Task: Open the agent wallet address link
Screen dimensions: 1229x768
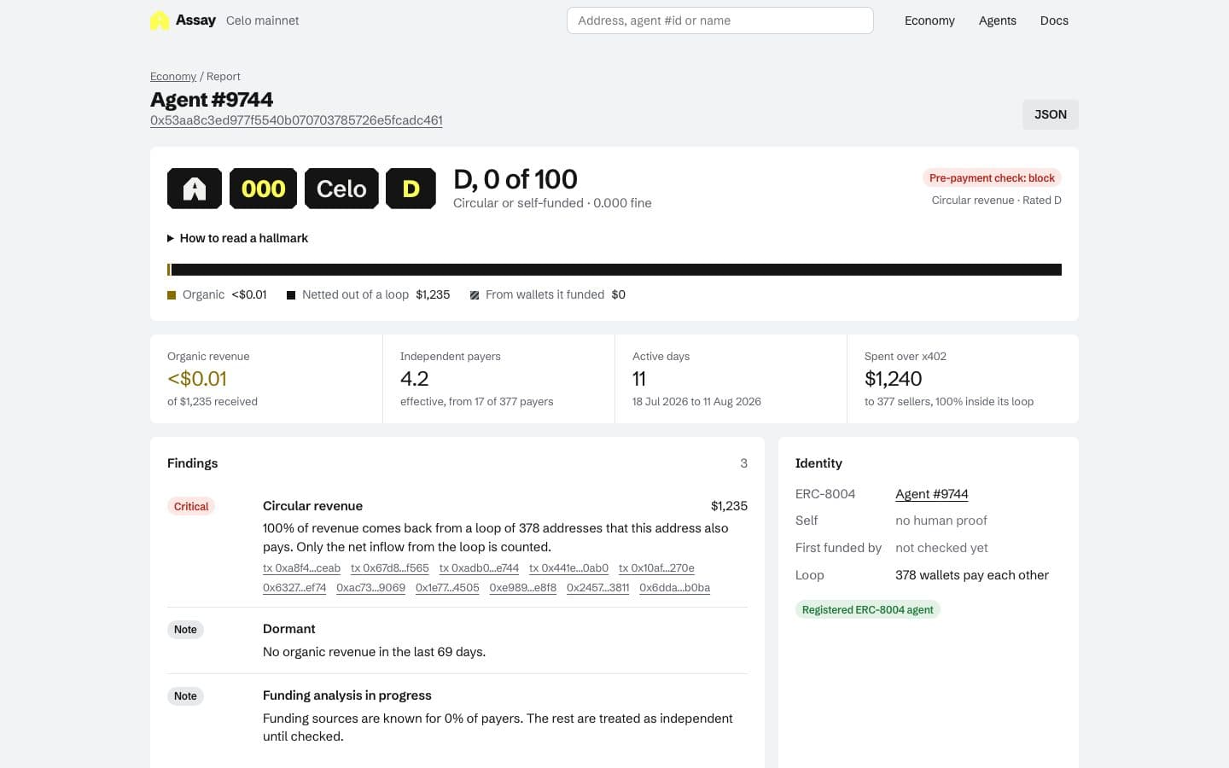Action: click(296, 120)
